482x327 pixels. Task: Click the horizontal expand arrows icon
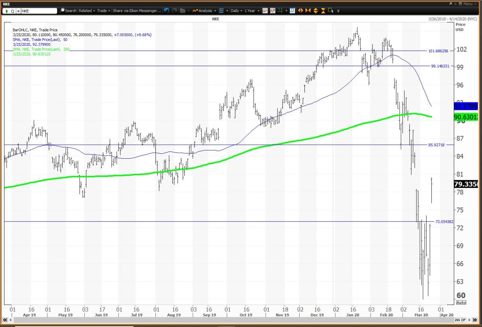pyautogui.click(x=300, y=11)
